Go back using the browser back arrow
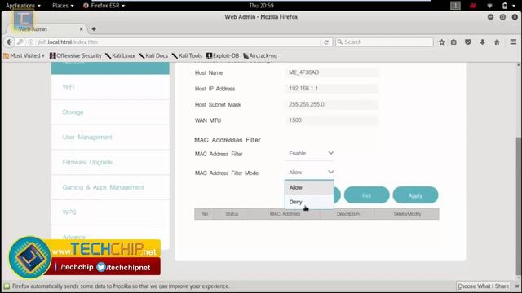The height and width of the screenshot is (293, 522). pos(9,42)
